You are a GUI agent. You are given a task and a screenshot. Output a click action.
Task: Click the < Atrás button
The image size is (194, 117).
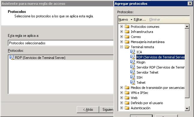click(88, 110)
